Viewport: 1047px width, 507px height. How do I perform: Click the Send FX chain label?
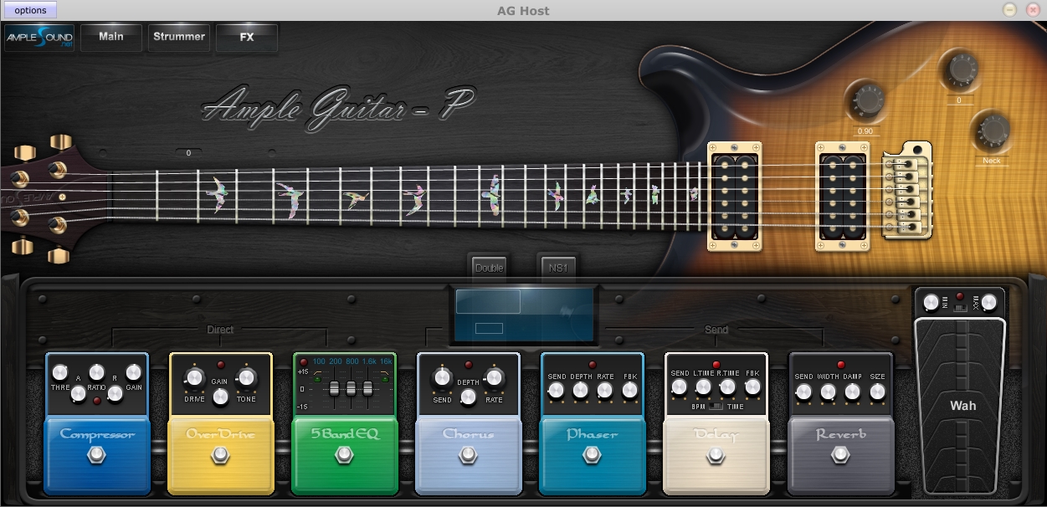(716, 330)
